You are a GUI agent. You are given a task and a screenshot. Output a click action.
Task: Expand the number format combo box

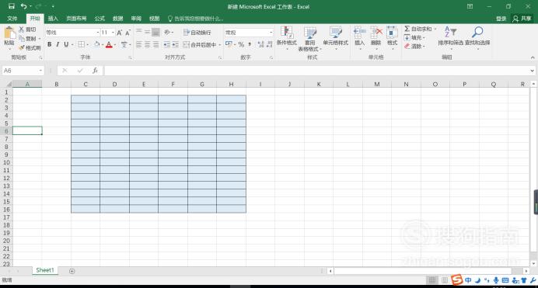coord(271,33)
